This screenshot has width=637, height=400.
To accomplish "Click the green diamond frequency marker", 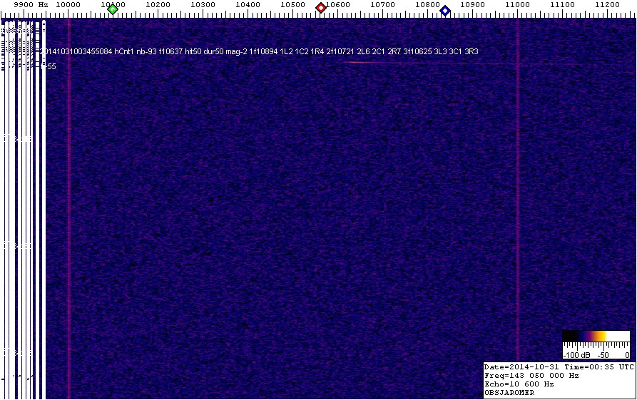I will tap(113, 9).
